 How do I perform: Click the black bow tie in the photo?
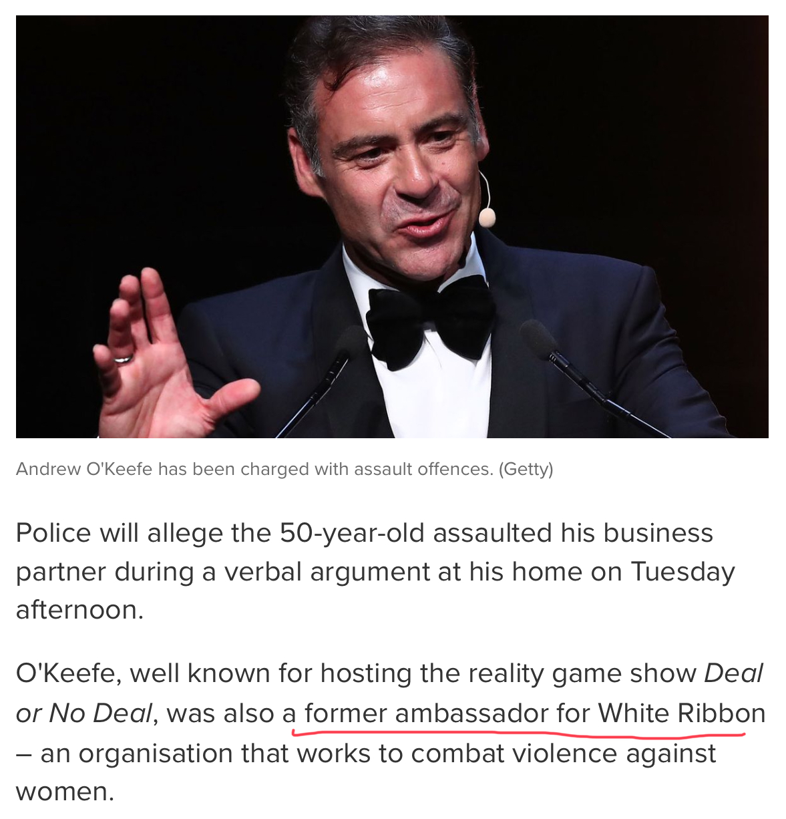(429, 319)
